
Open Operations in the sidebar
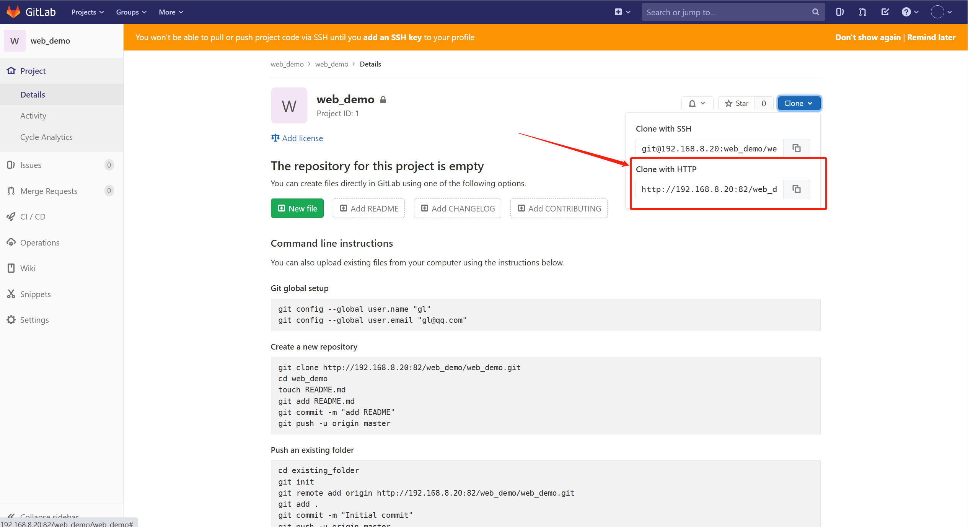(x=62, y=242)
